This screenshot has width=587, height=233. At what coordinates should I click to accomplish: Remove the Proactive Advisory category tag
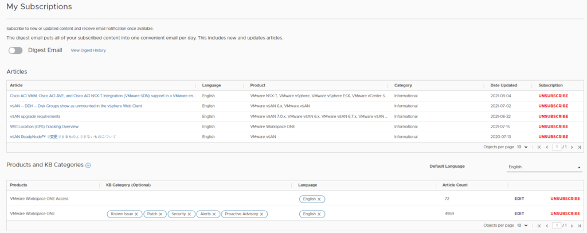tap(261, 214)
